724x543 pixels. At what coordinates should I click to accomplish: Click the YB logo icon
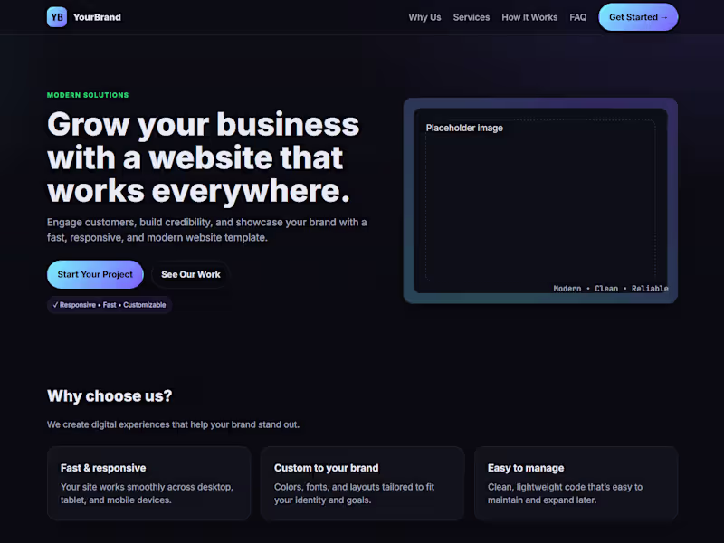(57, 16)
